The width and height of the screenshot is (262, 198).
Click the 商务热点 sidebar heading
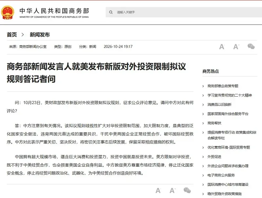point(211,71)
